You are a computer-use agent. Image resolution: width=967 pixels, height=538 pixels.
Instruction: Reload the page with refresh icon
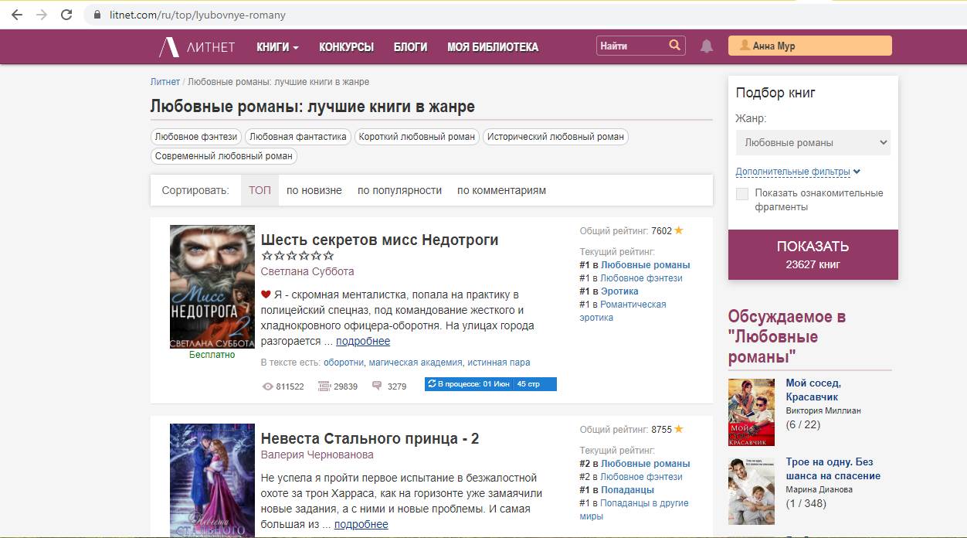coord(66,15)
